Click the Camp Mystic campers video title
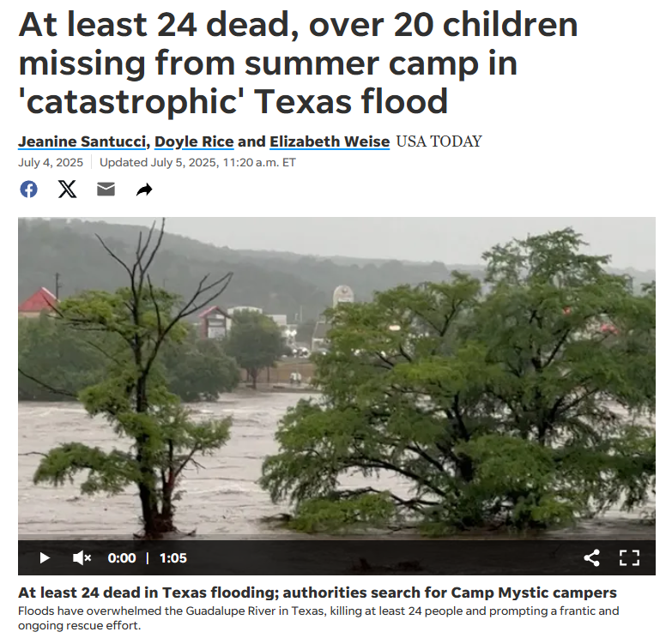The height and width of the screenshot is (638, 672). click(318, 593)
